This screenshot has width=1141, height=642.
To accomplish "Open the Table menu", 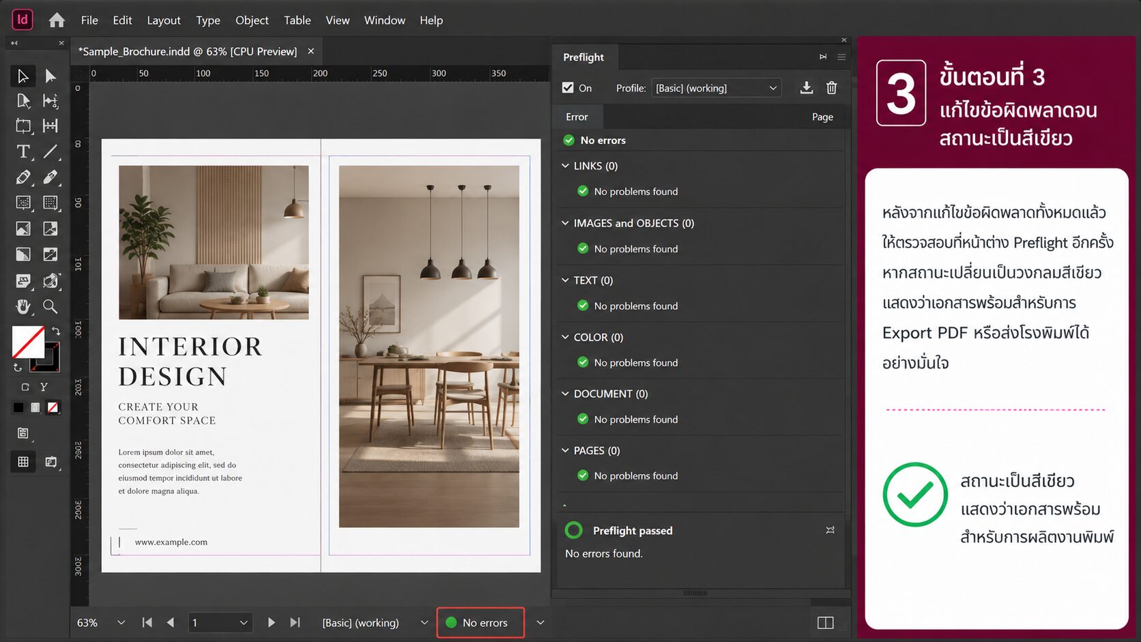I will click(298, 20).
